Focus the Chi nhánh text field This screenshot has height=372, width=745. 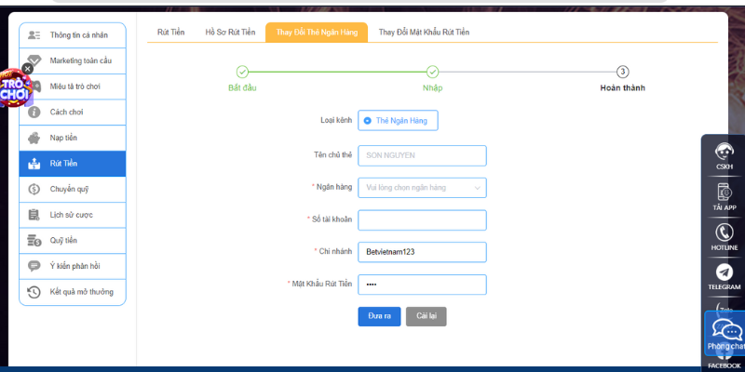[x=422, y=252]
